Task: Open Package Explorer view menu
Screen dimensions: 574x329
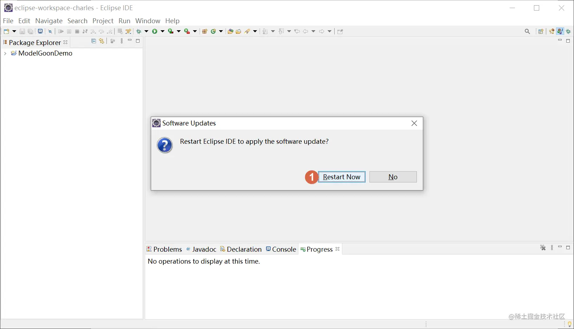Action: click(122, 41)
